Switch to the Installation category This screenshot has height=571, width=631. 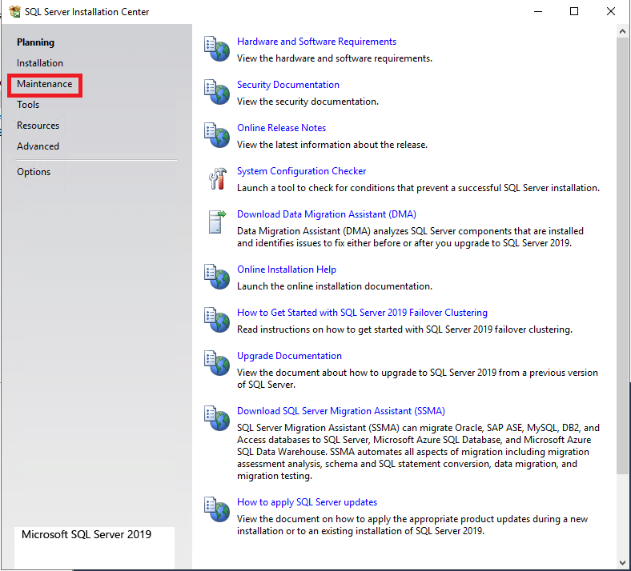click(x=40, y=63)
